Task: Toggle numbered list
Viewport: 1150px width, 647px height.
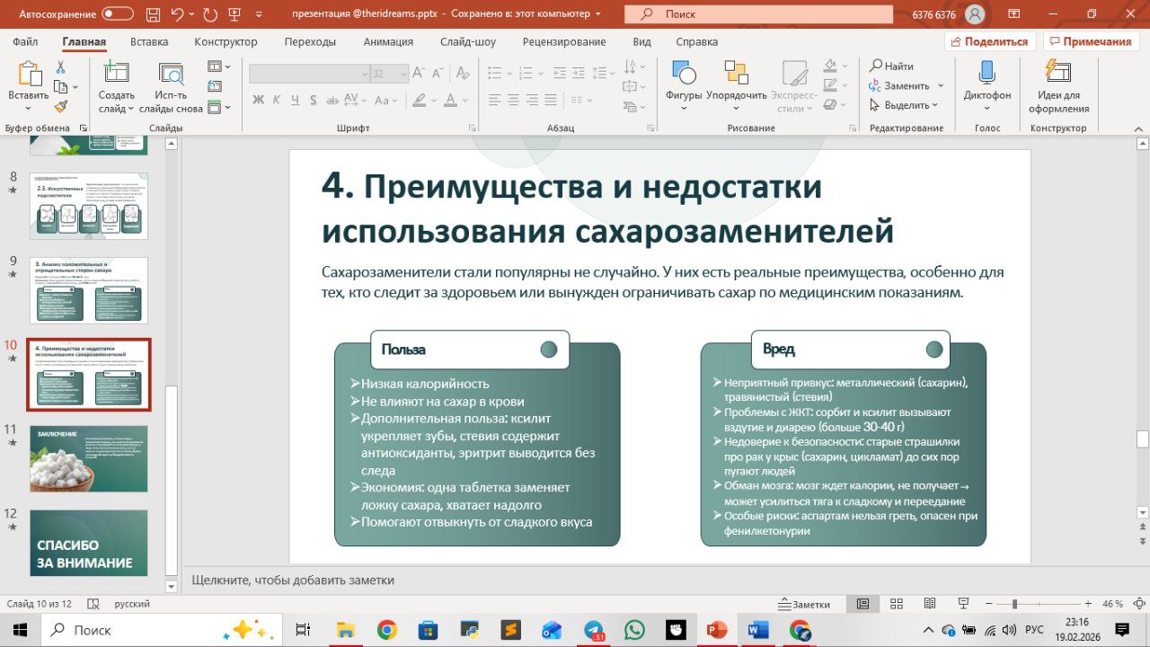Action: pyautogui.click(x=524, y=74)
